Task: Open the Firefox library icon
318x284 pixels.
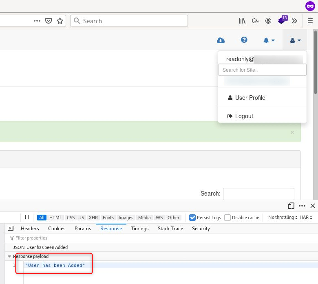Action: point(242,21)
